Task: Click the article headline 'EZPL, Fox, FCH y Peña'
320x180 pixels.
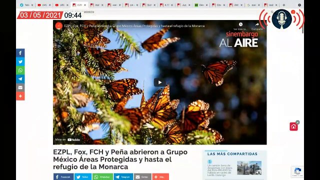Action: coord(120,159)
